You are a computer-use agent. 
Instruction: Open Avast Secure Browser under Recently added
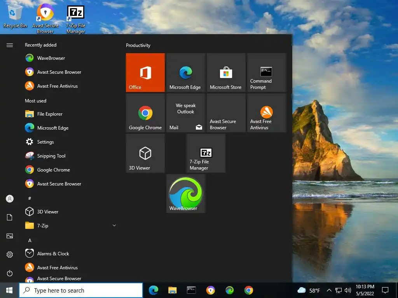pyautogui.click(x=70, y=72)
